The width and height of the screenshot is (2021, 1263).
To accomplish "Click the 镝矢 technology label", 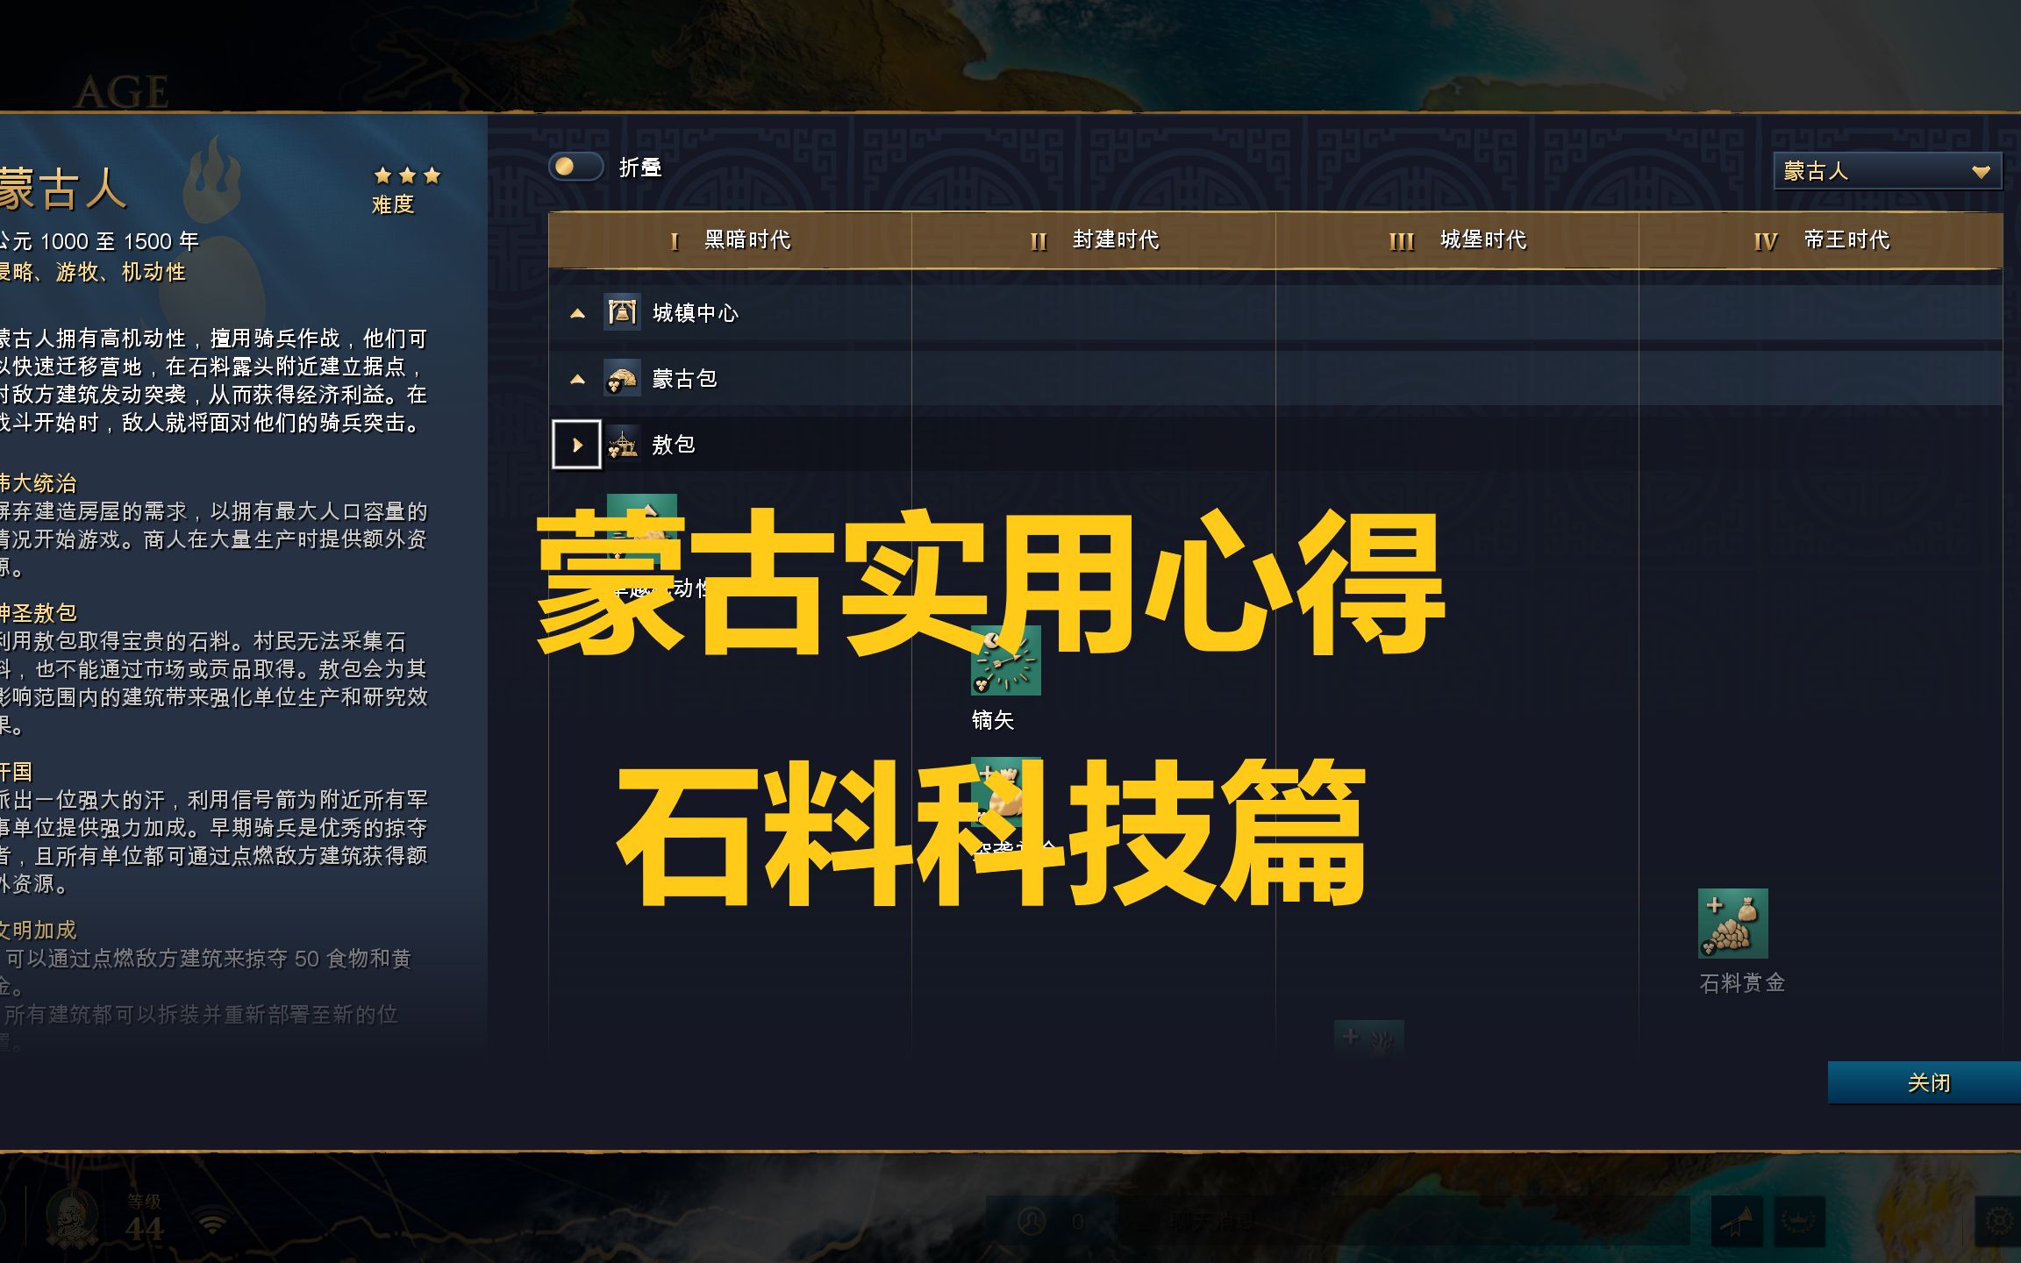I will pos(993,720).
